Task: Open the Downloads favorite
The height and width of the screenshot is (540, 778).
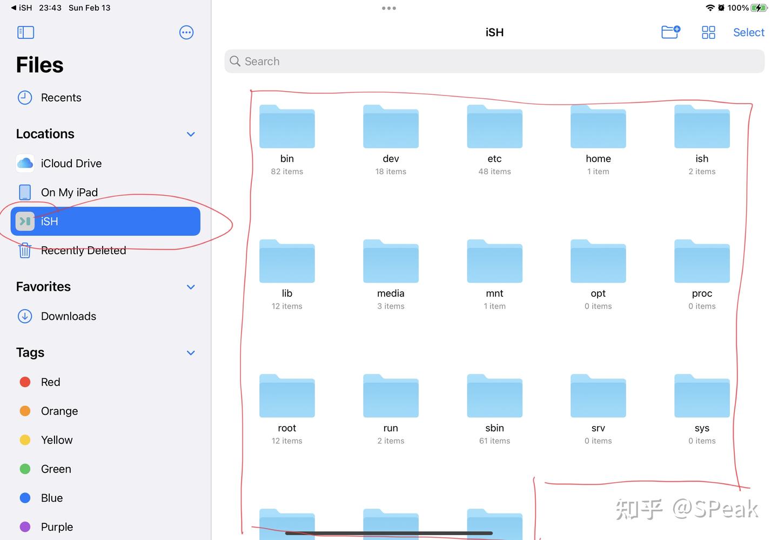Action: tap(68, 316)
